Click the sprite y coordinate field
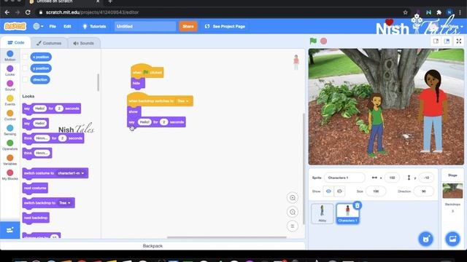467x262 pixels. coord(426,178)
